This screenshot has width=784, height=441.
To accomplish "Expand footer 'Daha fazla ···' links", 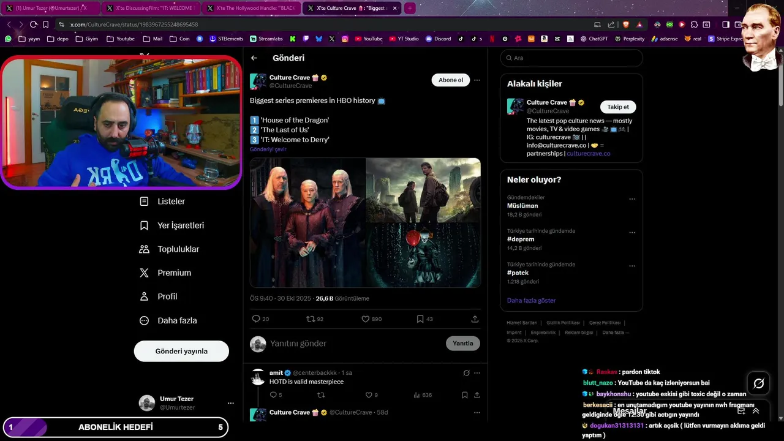I will point(616,333).
